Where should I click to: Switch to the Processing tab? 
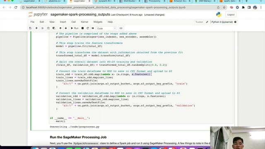pos(155,1)
